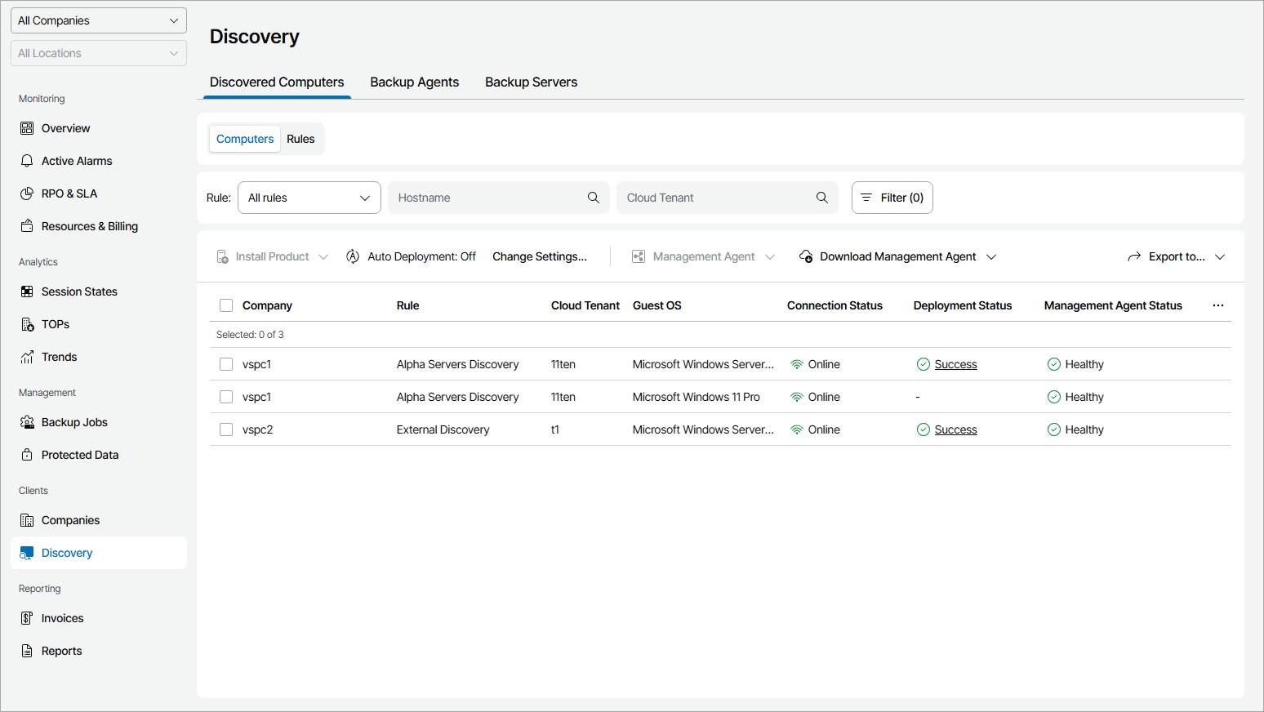Click the Hostname search magnifier icon
This screenshot has height=712, width=1264.
pyautogui.click(x=594, y=198)
